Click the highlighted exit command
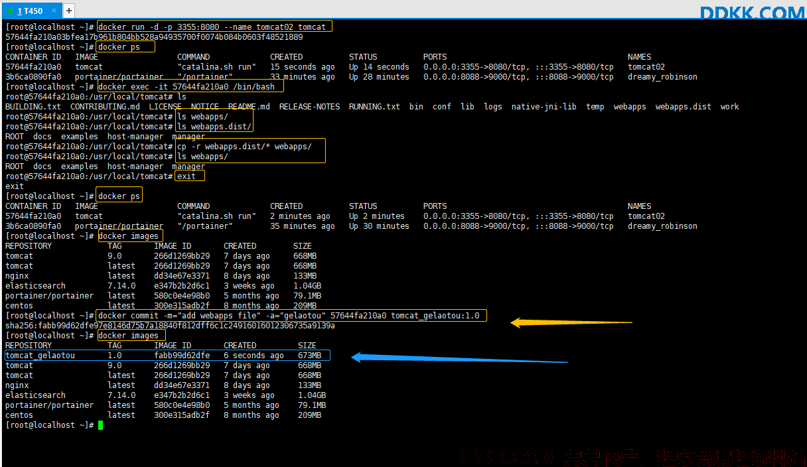 (x=190, y=176)
